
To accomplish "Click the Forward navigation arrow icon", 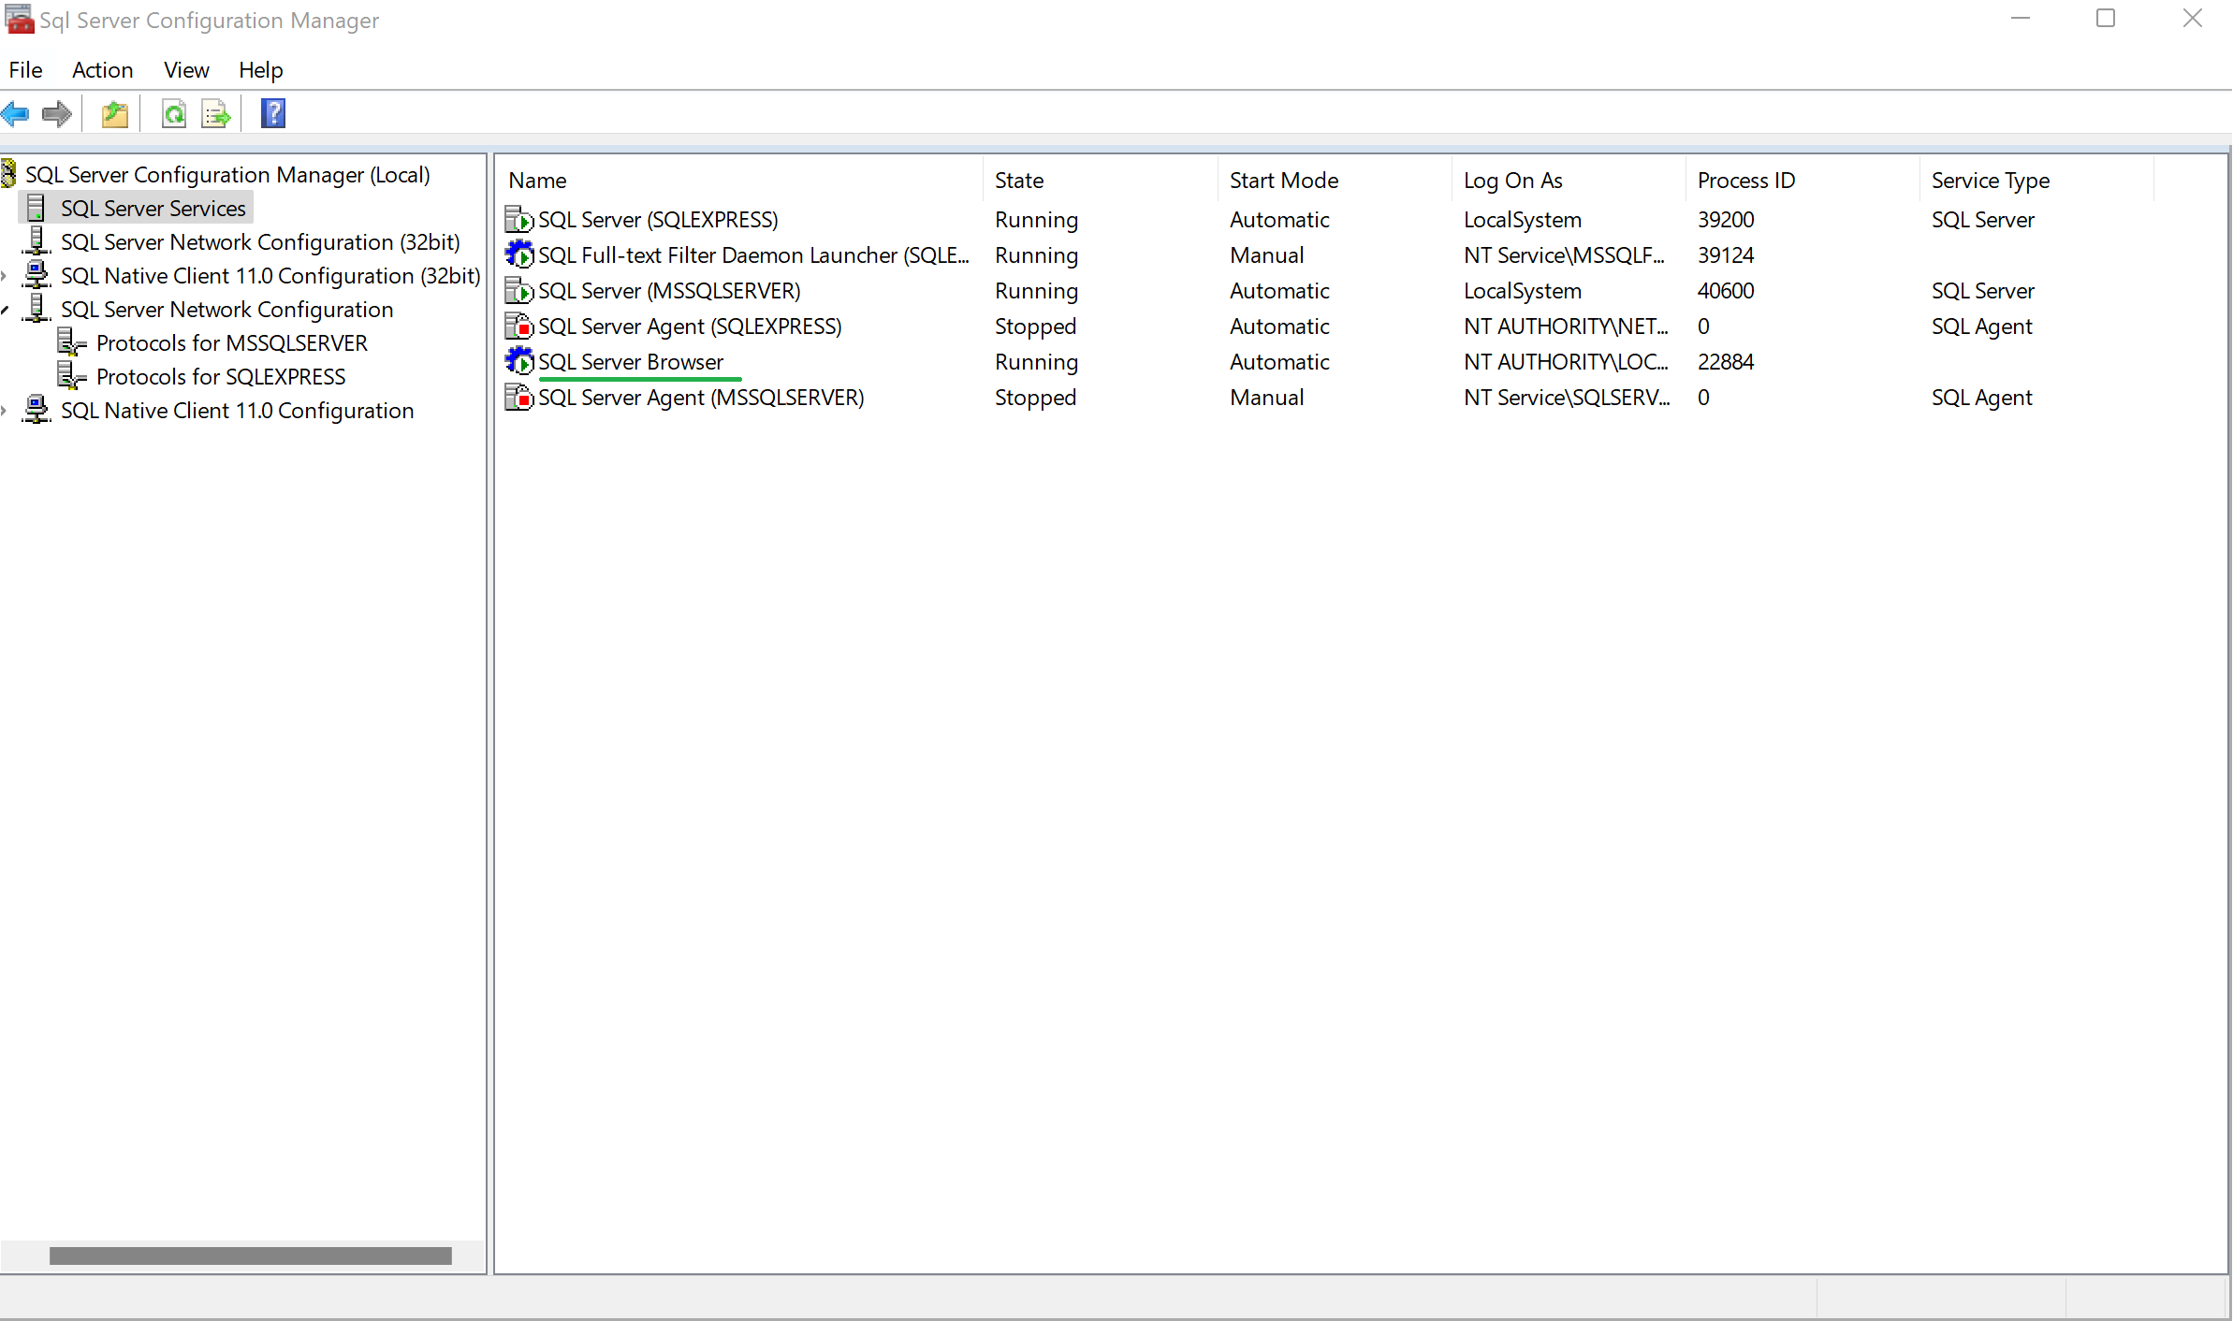I will 56,113.
